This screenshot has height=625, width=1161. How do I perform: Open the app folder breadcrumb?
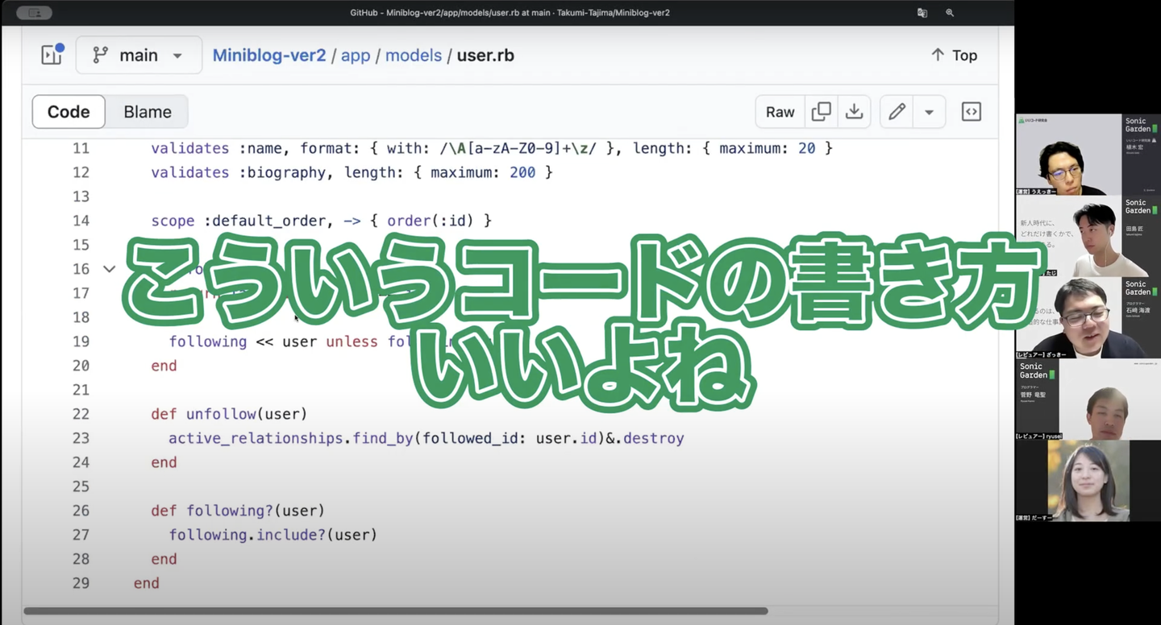(x=356, y=56)
